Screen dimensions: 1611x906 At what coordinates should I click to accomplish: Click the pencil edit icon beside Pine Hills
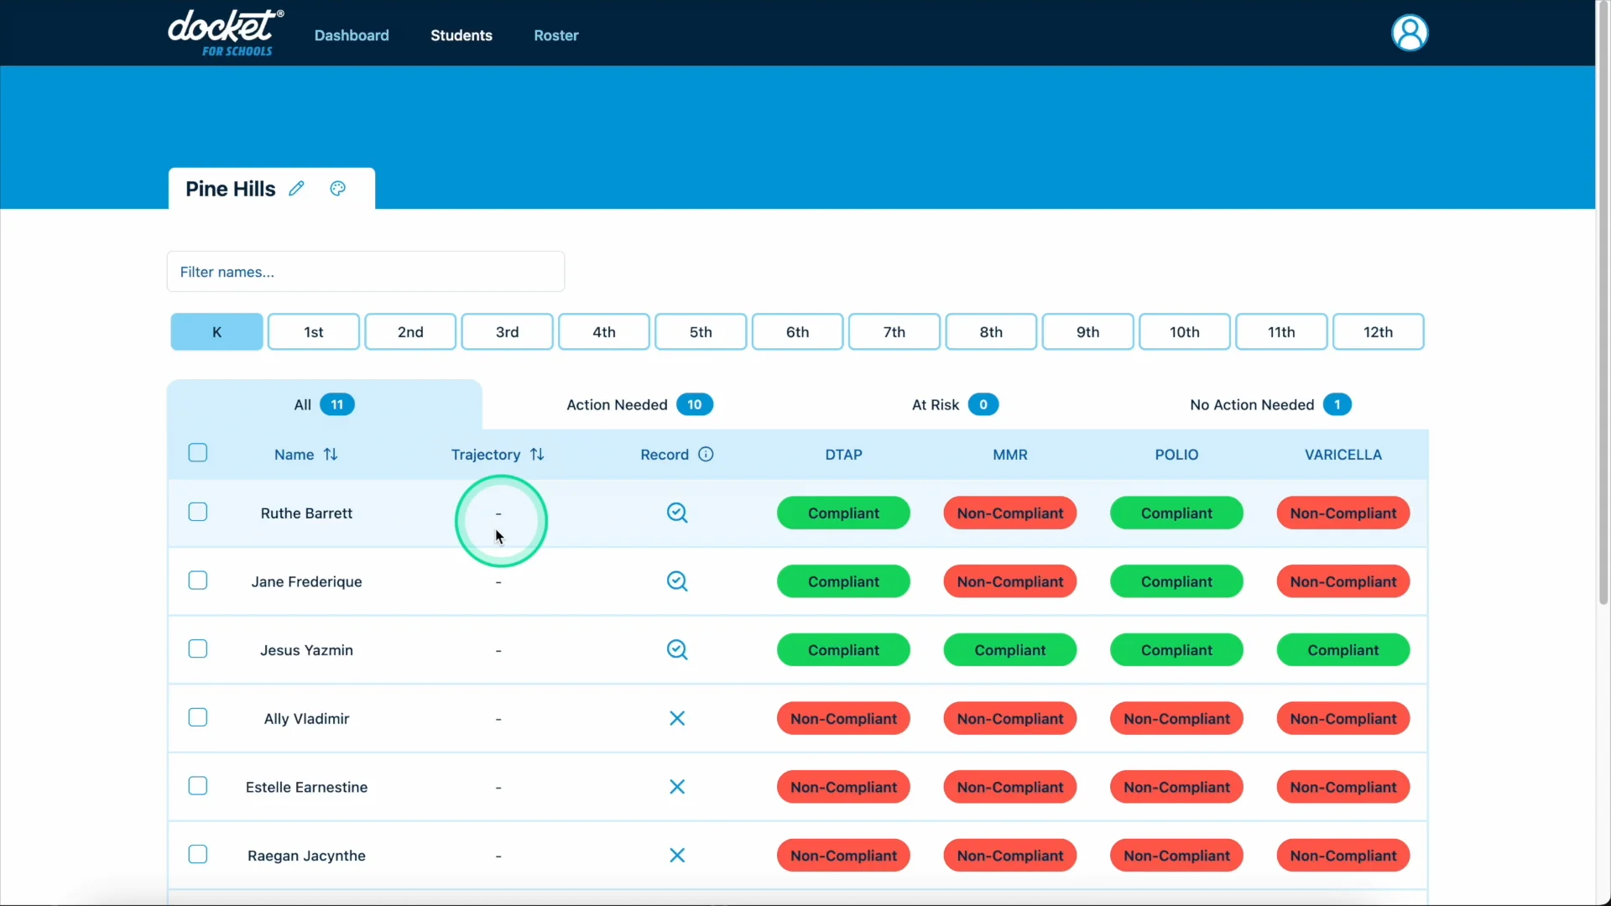click(296, 189)
